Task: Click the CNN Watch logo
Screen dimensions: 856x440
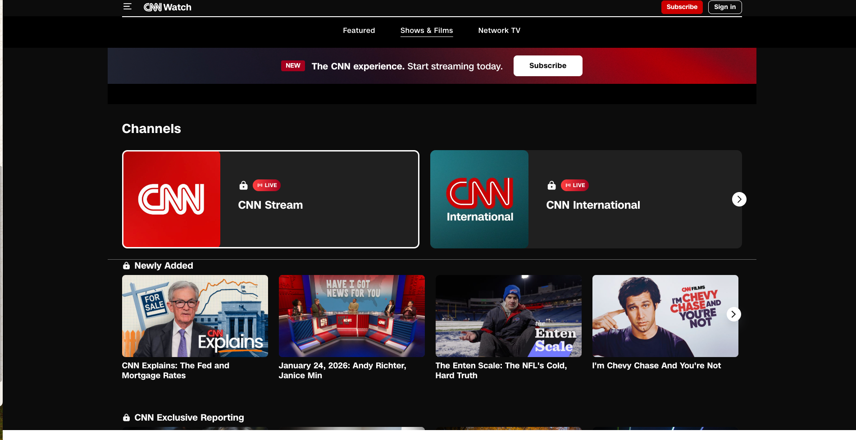Action: (168, 7)
